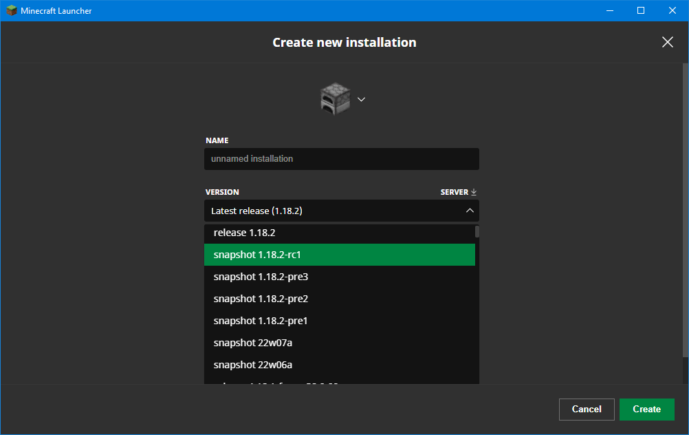
Task: Minimize the Minecraft Launcher window
Action: (x=609, y=10)
